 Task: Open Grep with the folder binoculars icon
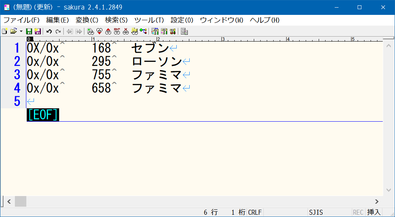tap(134, 31)
